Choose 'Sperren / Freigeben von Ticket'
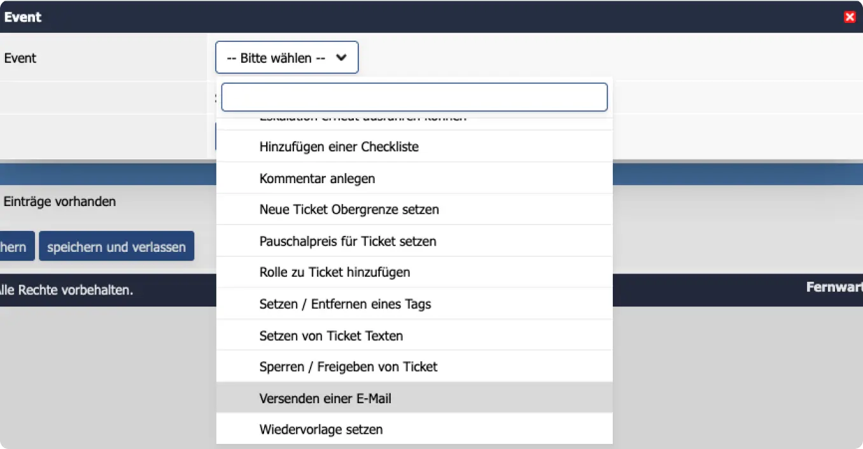The height and width of the screenshot is (449, 863). [414, 366]
